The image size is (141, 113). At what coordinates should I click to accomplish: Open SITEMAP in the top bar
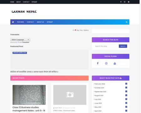click(x=34, y=2)
